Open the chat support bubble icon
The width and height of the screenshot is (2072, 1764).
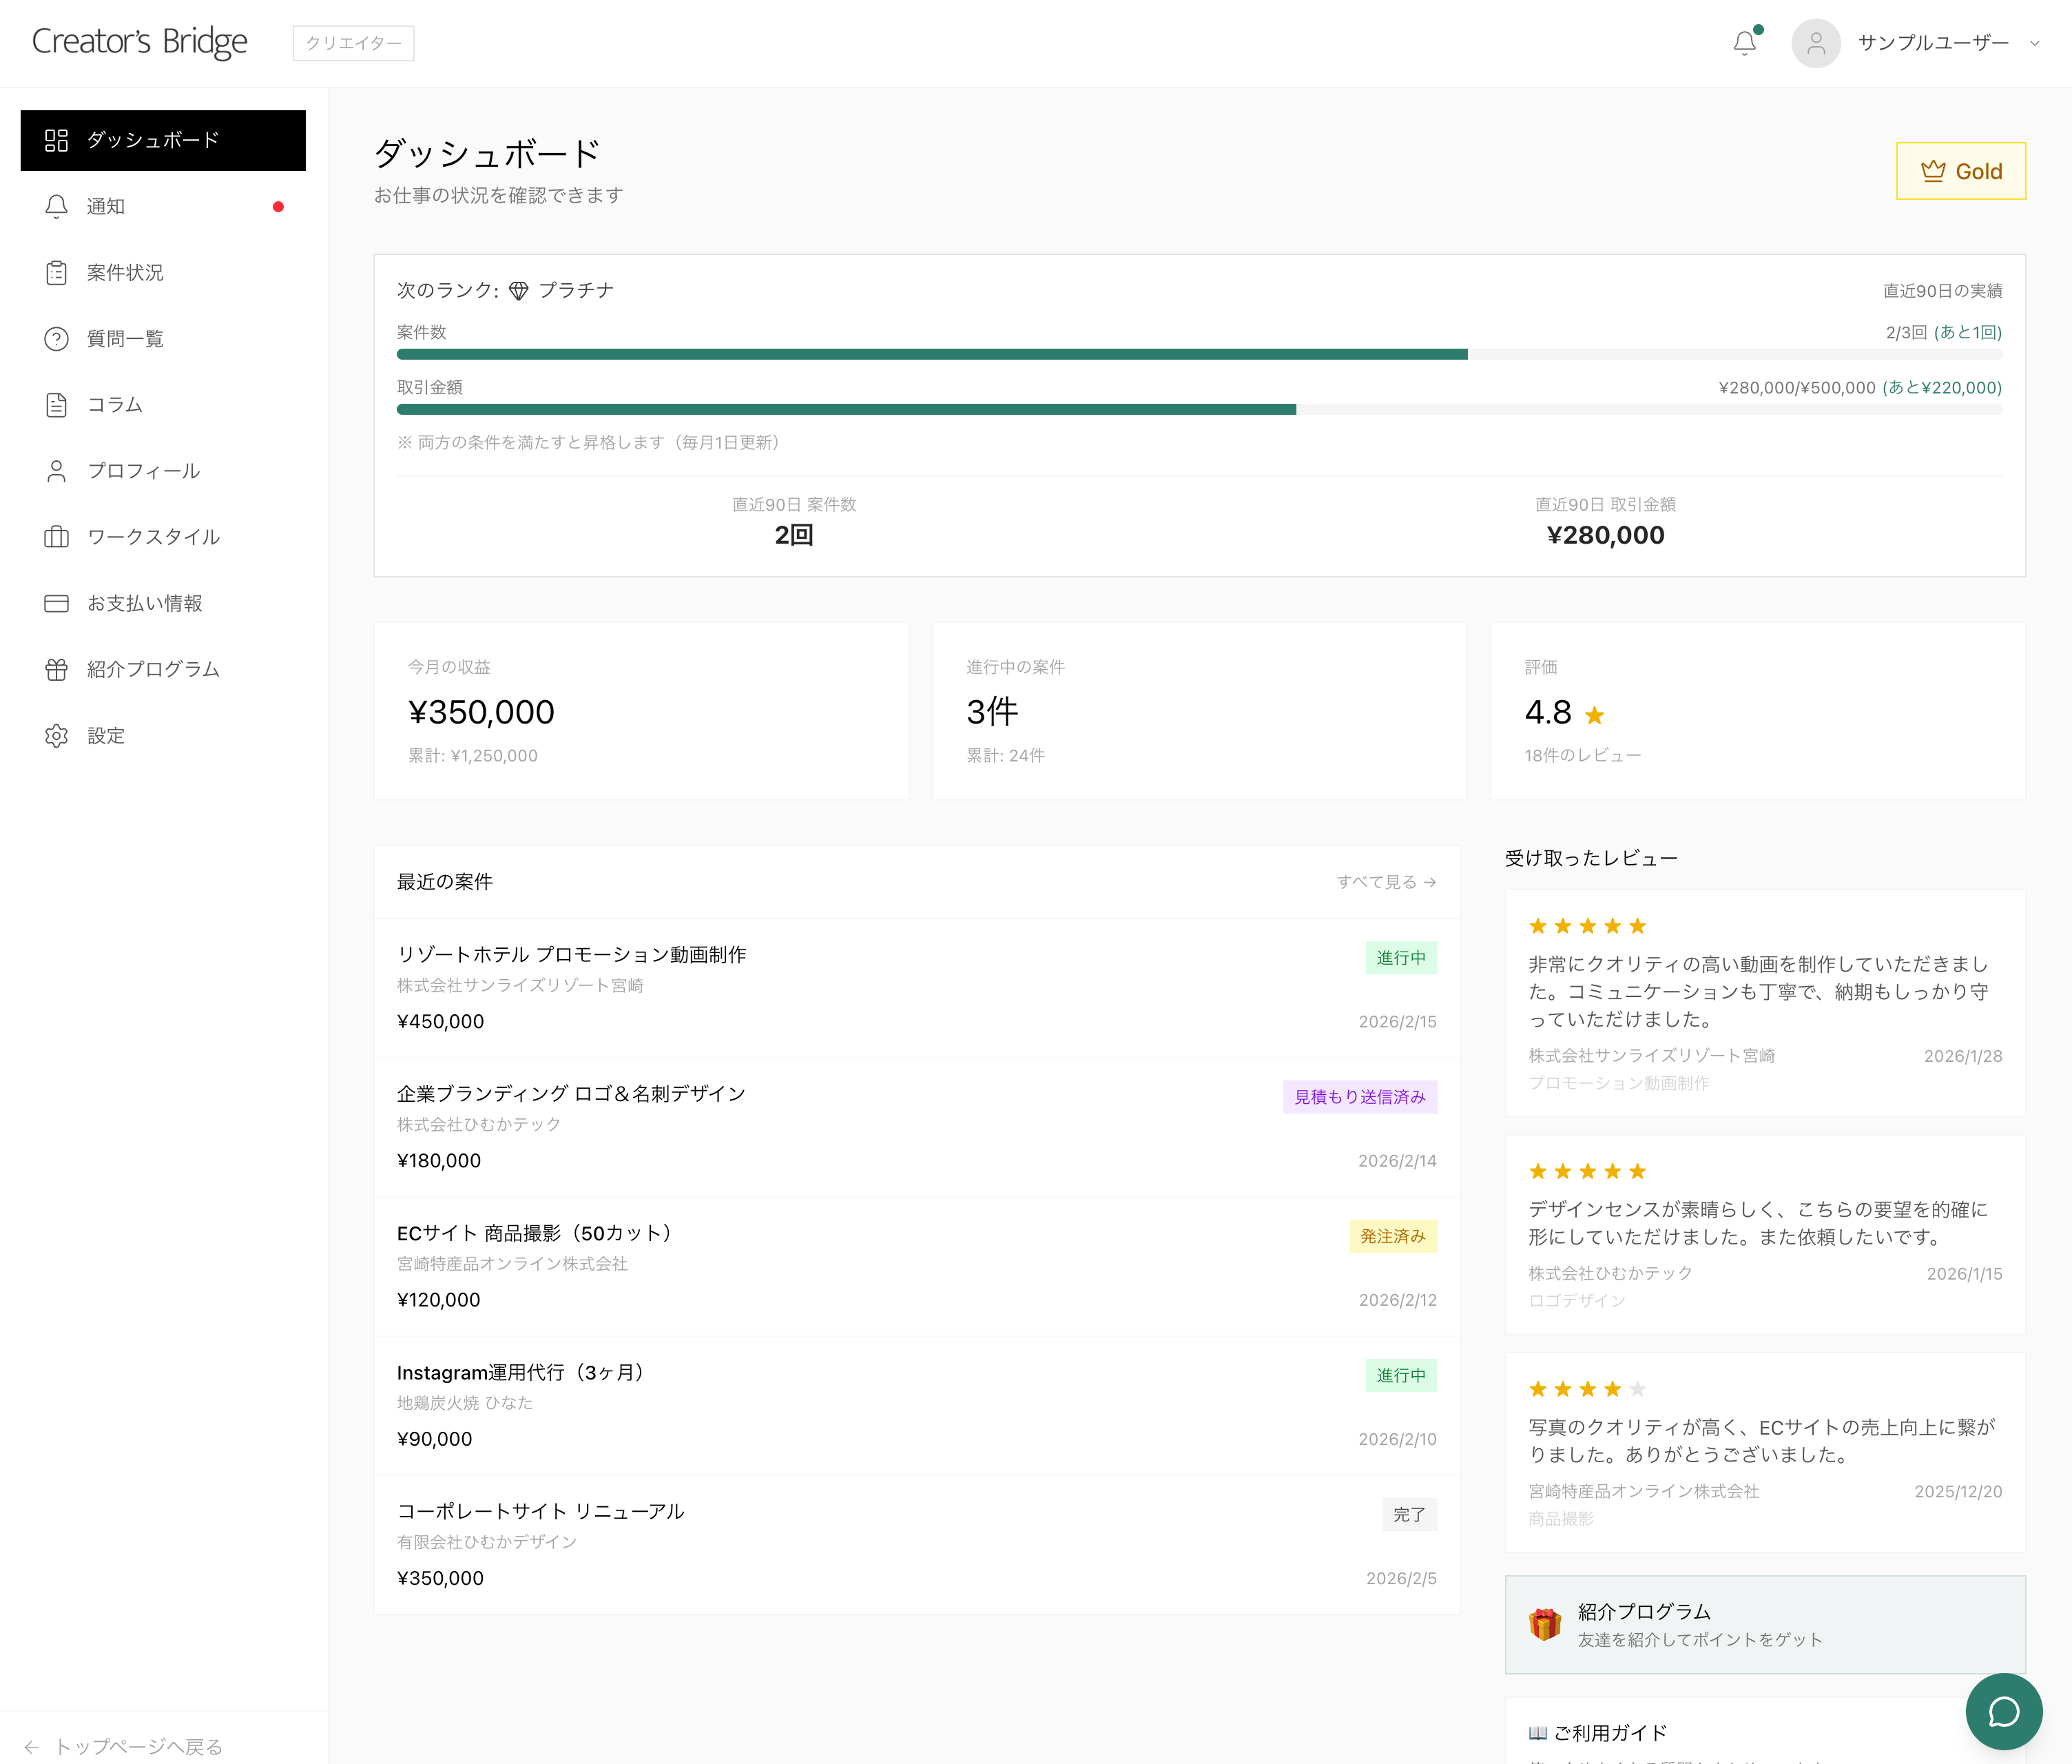(x=2003, y=1711)
